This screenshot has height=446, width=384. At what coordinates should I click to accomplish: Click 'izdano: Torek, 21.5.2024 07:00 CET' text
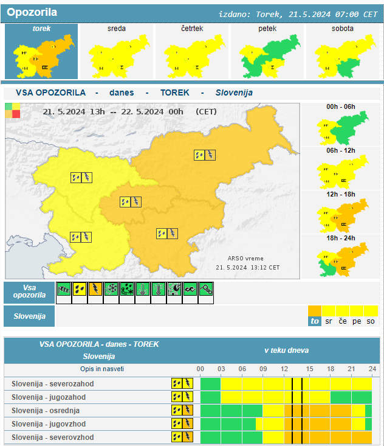(298, 14)
